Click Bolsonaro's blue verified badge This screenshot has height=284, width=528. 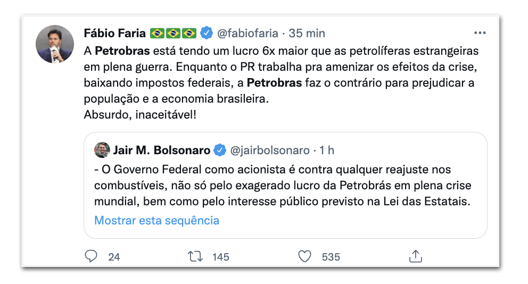(x=220, y=150)
